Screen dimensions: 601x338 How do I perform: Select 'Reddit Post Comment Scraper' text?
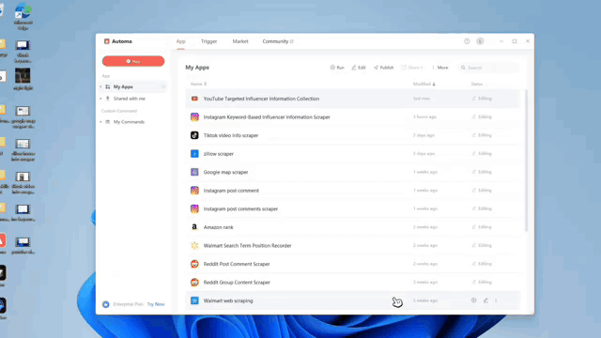point(237,264)
